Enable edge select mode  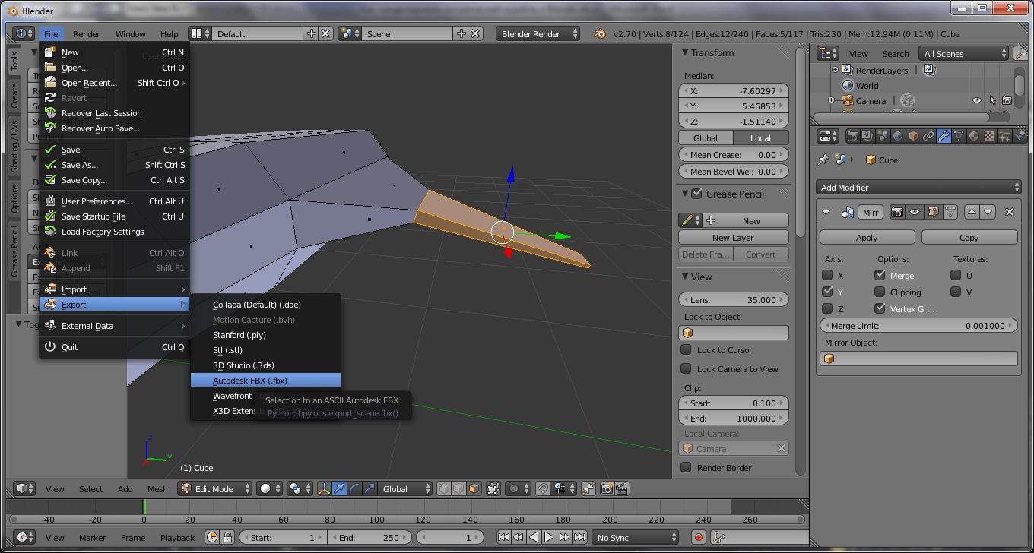pyautogui.click(x=458, y=488)
